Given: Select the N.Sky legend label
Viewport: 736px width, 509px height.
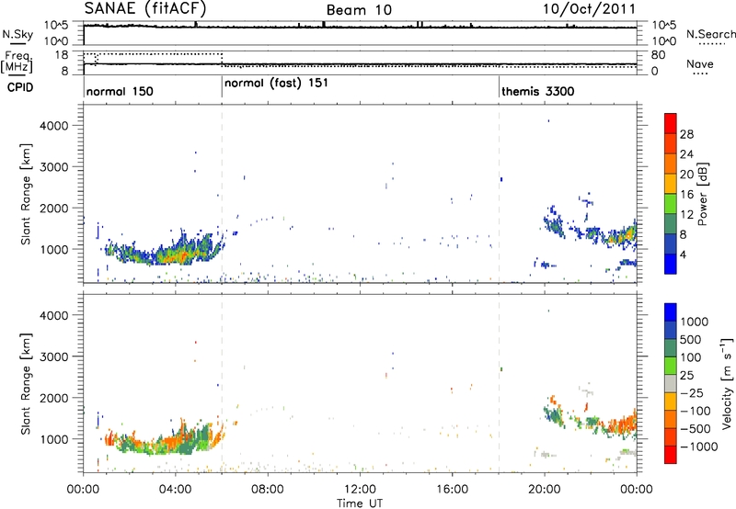Looking at the screenshot, I should pos(17,34).
